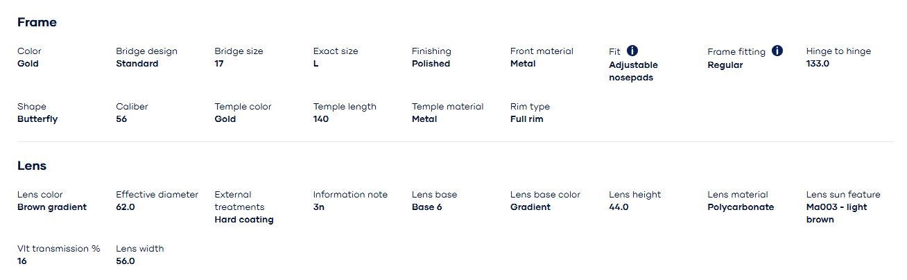This screenshot has height=280, width=907.
Task: Click the Information note value 3n
Action: 319,207
